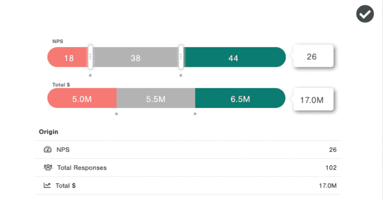Select the Total $ row in Origin
Image resolution: width=383 pixels, height=210 pixels.
click(x=188, y=186)
